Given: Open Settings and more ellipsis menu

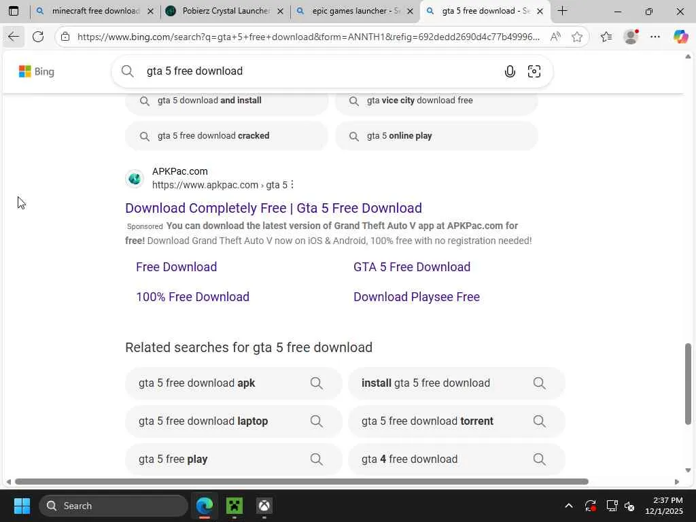Looking at the screenshot, I should pos(655,37).
